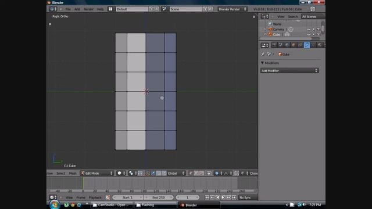Click the End frame field

pos(159,197)
